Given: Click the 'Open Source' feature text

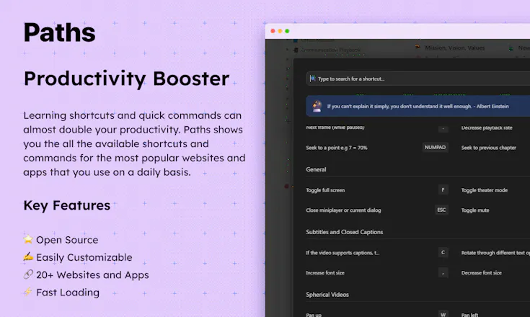Looking at the screenshot, I should coord(67,240).
